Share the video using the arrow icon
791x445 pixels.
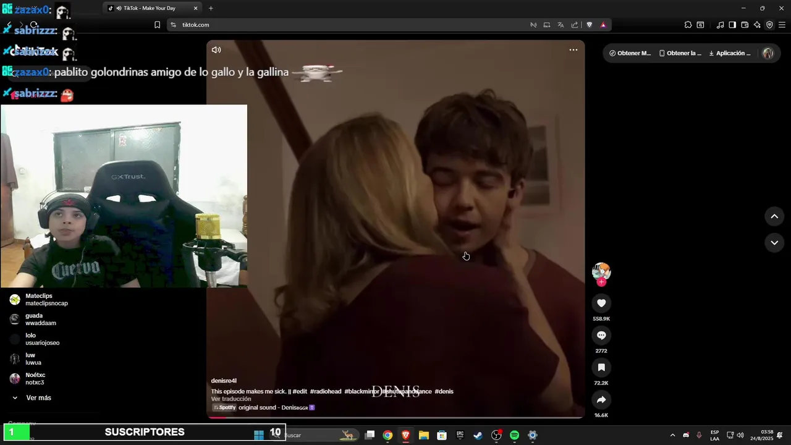click(601, 399)
